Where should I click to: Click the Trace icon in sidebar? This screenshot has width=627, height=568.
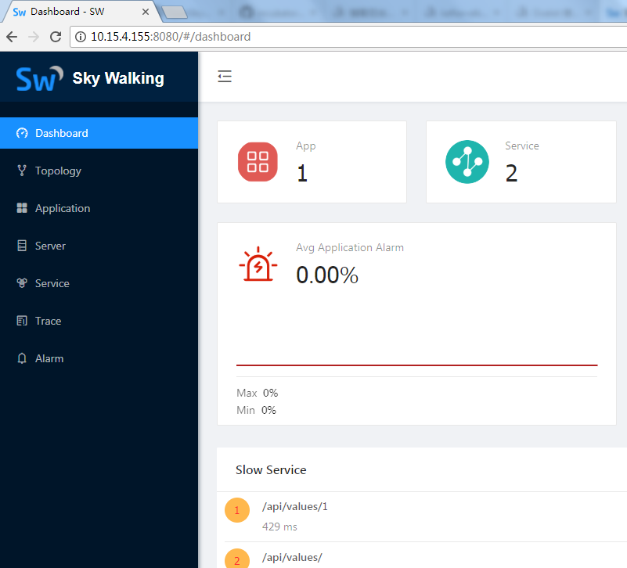coord(22,321)
